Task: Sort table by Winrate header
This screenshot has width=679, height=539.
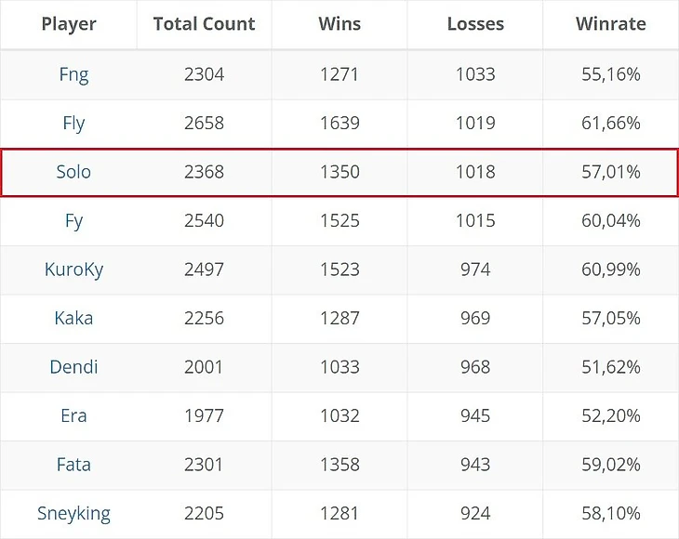Action: point(610,24)
